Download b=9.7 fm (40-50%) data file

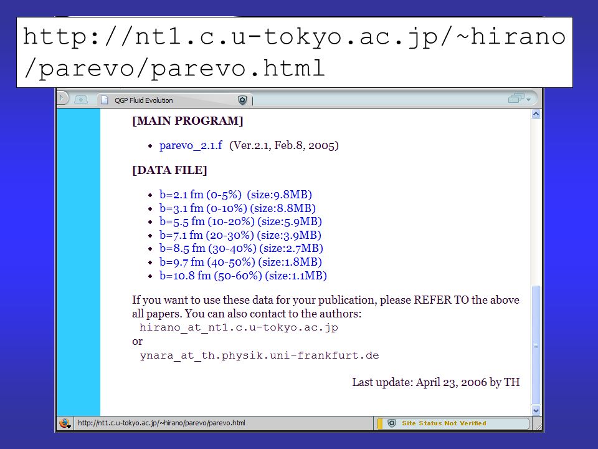click(x=240, y=262)
